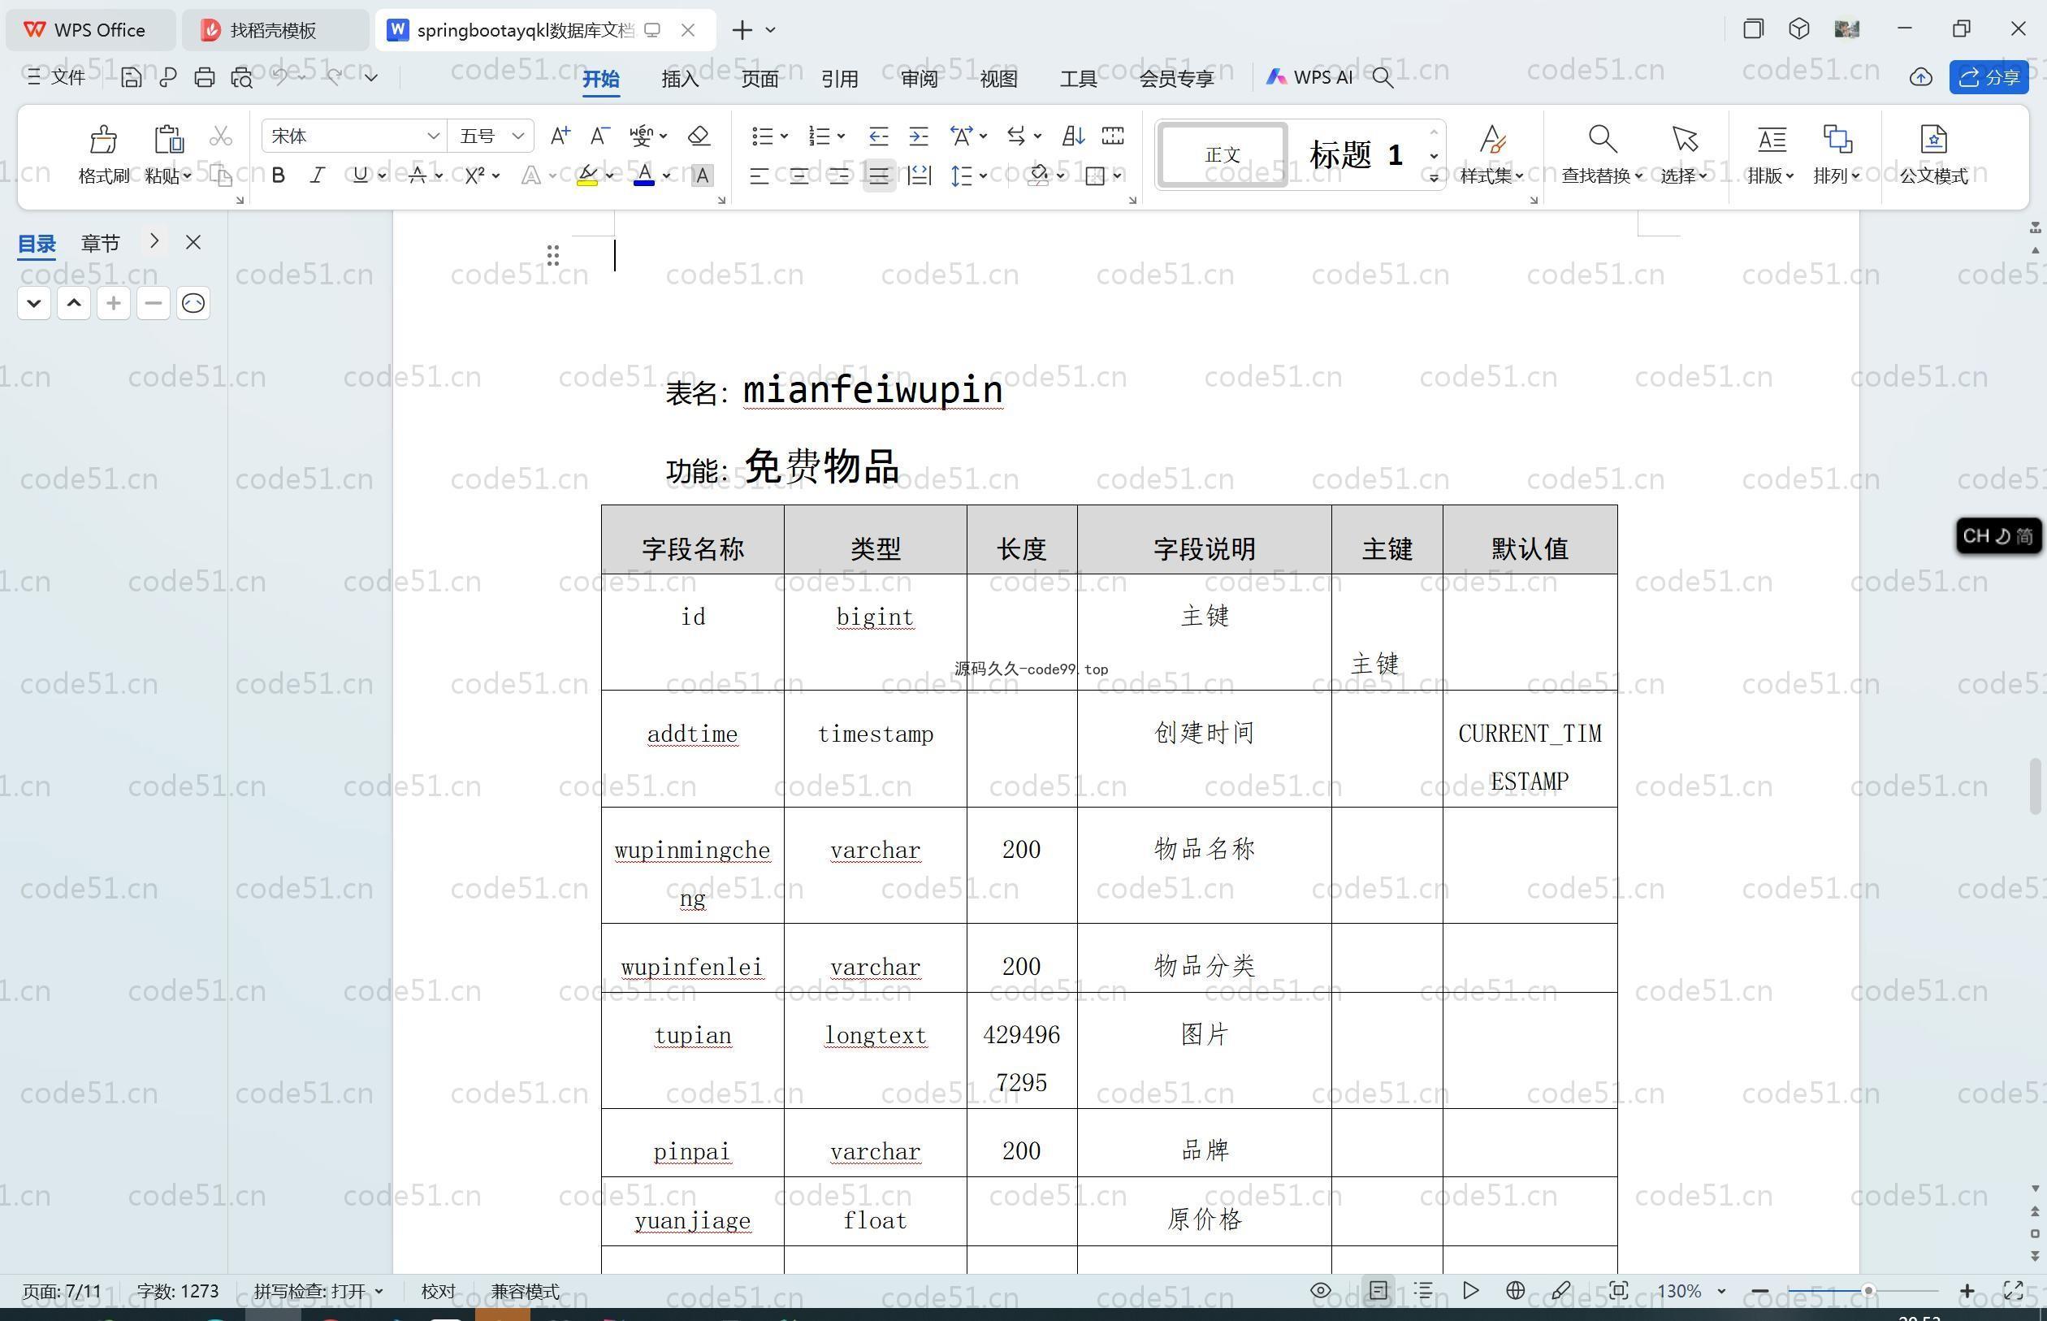Viewport: 2047px width, 1321px height.
Task: Click the font color A swatch
Action: click(x=644, y=175)
